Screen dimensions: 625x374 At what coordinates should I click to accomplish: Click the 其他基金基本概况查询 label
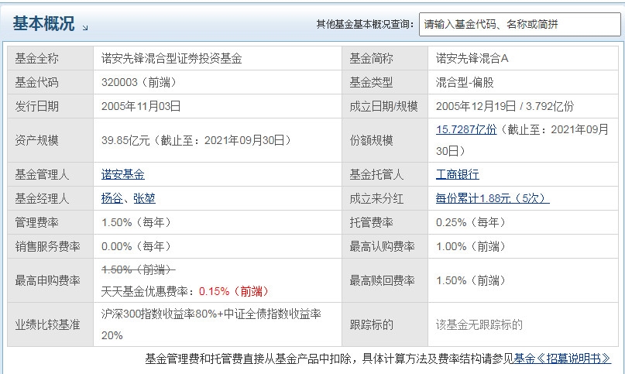pos(364,24)
